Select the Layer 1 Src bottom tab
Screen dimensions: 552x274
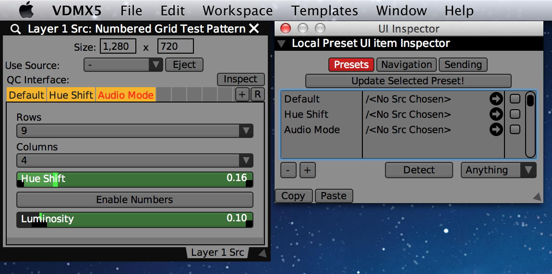(x=217, y=252)
